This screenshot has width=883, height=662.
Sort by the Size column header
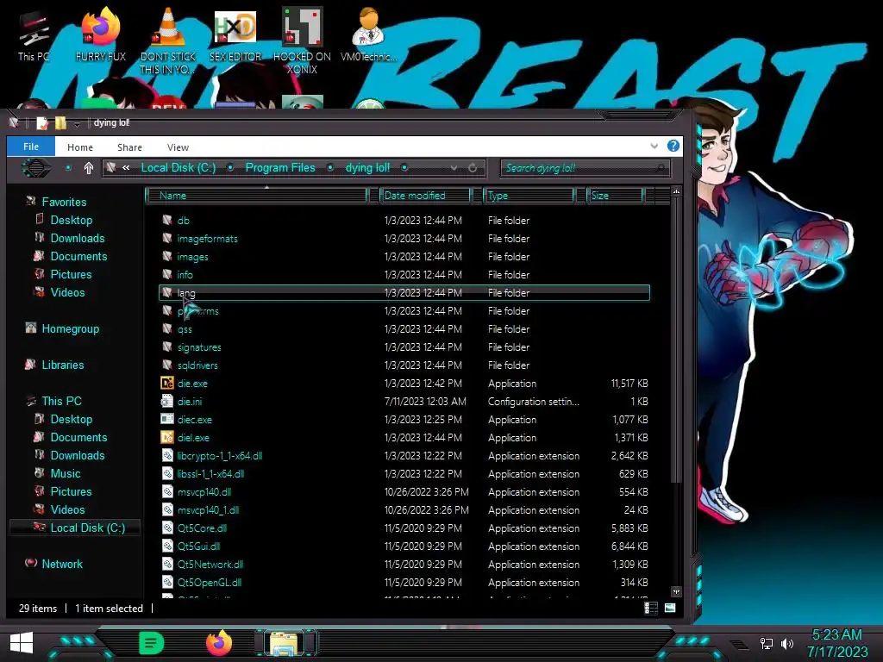616,196
